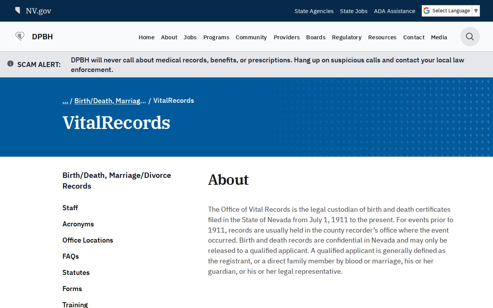Click the Birth/Death, Marriag... breadcrumb link
The height and width of the screenshot is (308, 493).
110,100
